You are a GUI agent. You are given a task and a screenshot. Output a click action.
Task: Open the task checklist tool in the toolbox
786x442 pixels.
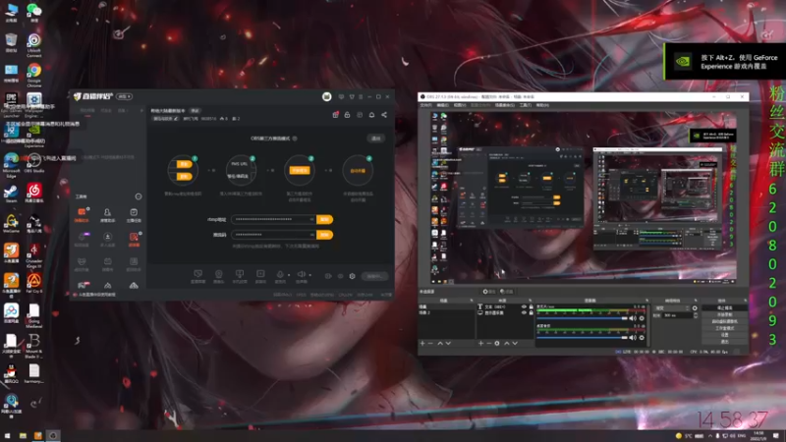pyautogui.click(x=134, y=214)
